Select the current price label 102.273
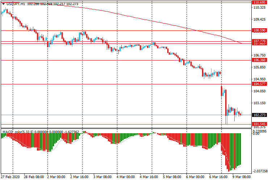Image resolution: width=268 pixels, height=181 pixels. tap(259, 115)
